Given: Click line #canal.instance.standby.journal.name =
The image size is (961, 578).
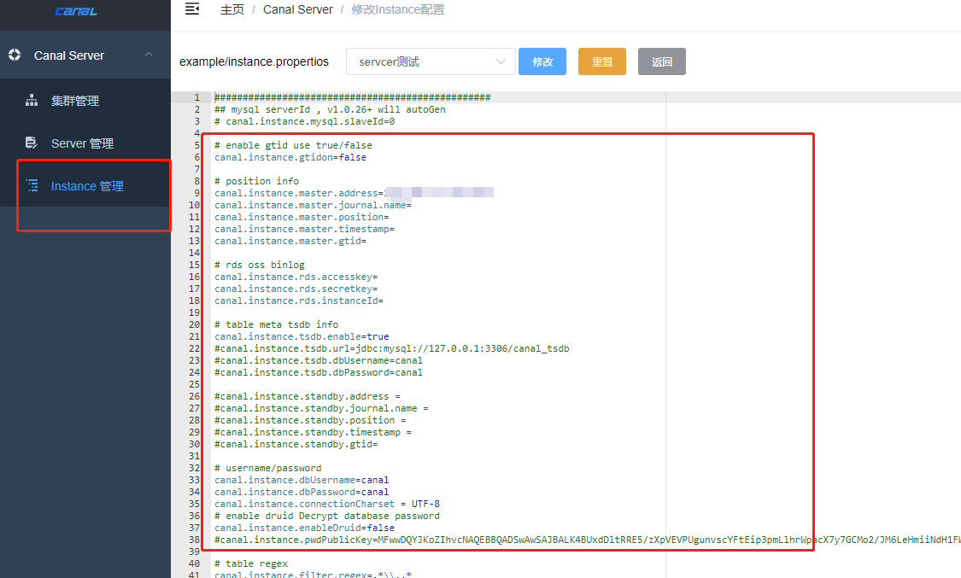Looking at the screenshot, I should tap(321, 408).
